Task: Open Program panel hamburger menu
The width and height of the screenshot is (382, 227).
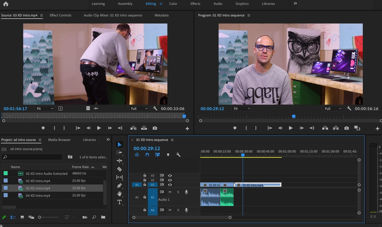Action: (x=248, y=15)
